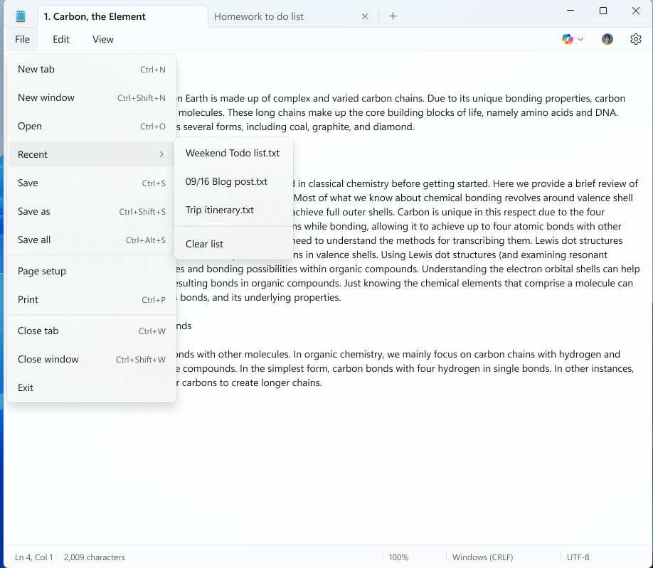Screen dimensions: 653x568
Task: Choose Save all menu entry
Action: click(92, 240)
